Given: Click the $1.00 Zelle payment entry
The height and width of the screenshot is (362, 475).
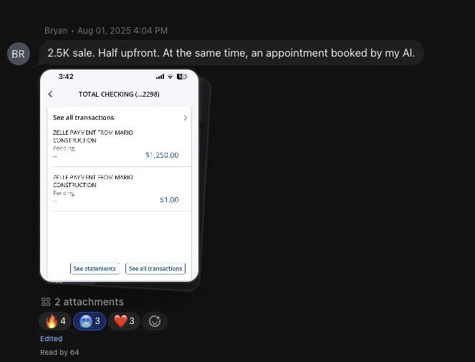Looking at the screenshot, I should (120, 189).
